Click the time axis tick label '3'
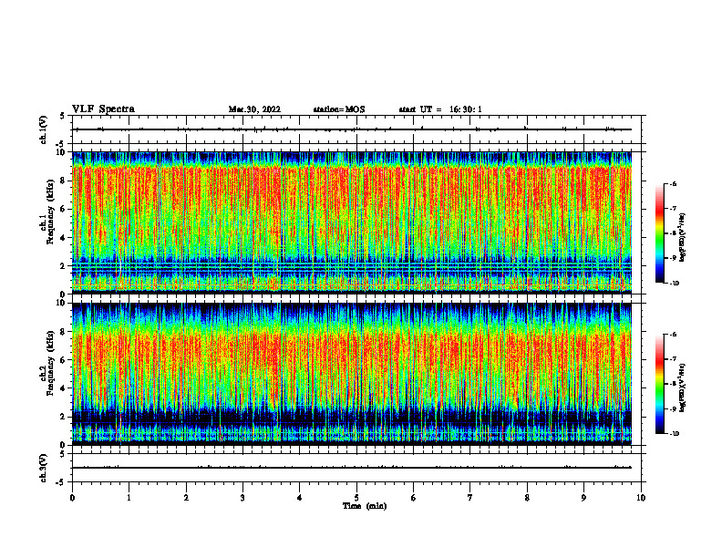The height and width of the screenshot is (558, 722). pyautogui.click(x=242, y=498)
